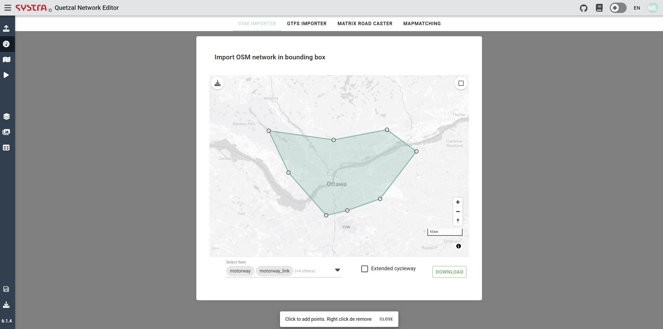Click the polygon vertex toward Clarence-Rockland
The width and height of the screenshot is (663, 329).
coord(416,151)
